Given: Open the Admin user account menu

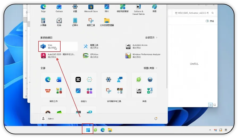Looking at the screenshot, I should point(47,119).
